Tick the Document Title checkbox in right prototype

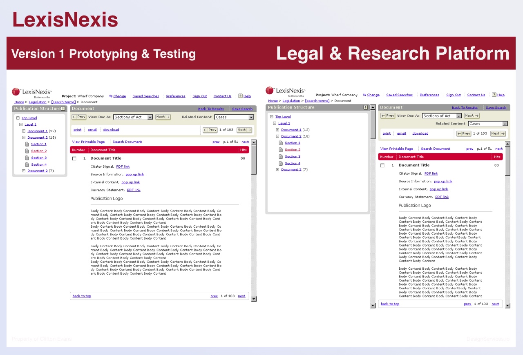tap(382, 165)
